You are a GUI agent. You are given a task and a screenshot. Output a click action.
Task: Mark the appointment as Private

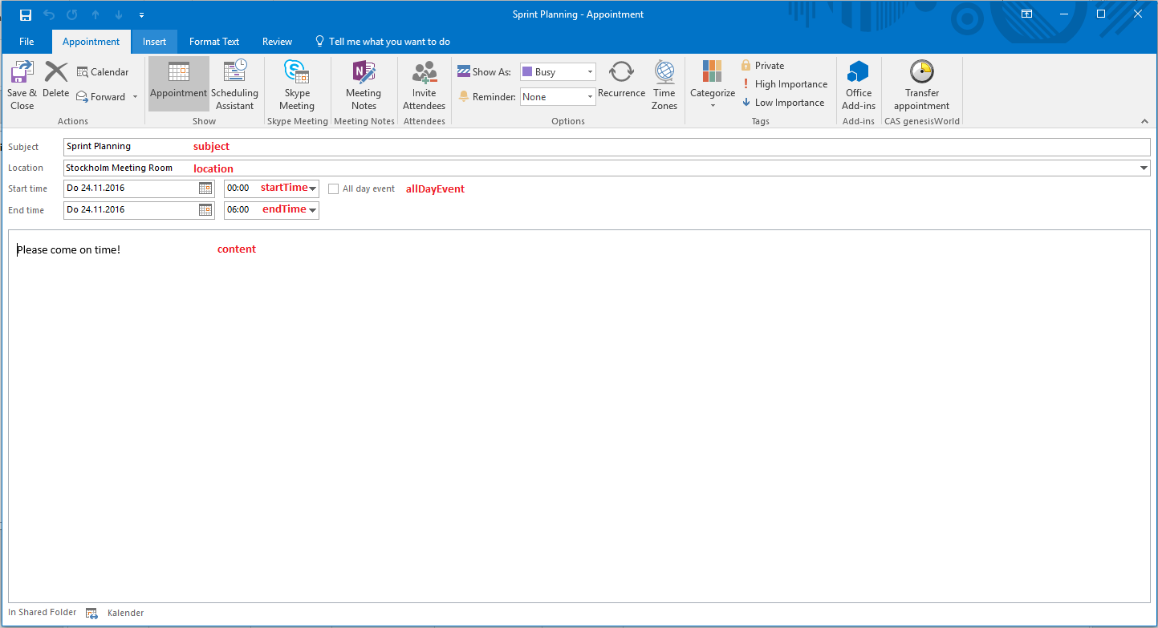pyautogui.click(x=762, y=65)
